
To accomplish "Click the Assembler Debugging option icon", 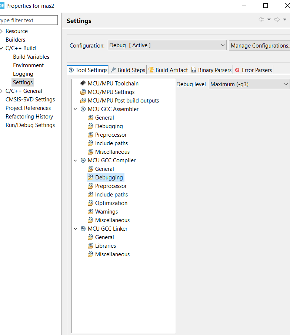I will click(x=91, y=126).
